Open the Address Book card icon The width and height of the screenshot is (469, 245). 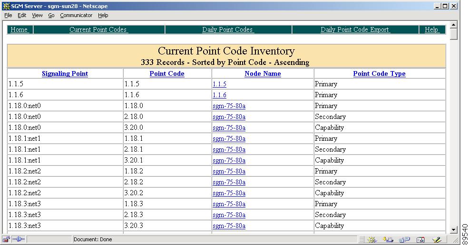pyautogui.click(x=420, y=240)
